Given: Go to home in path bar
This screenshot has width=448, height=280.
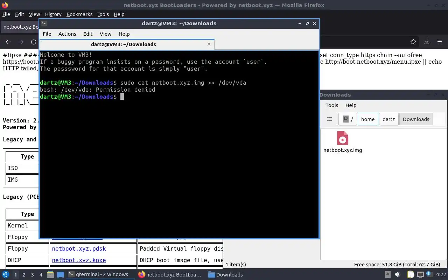Looking at the screenshot, I should pos(368,119).
